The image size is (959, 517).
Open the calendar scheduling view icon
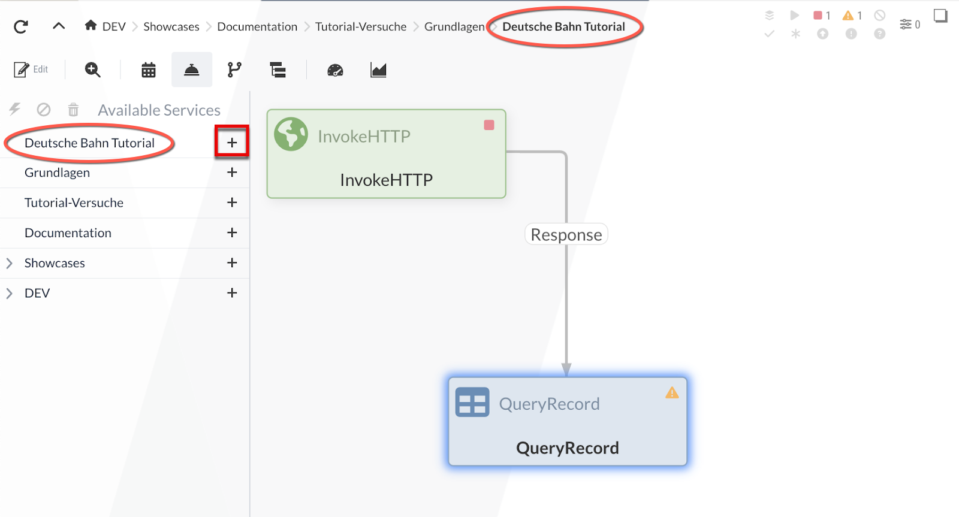click(x=149, y=70)
